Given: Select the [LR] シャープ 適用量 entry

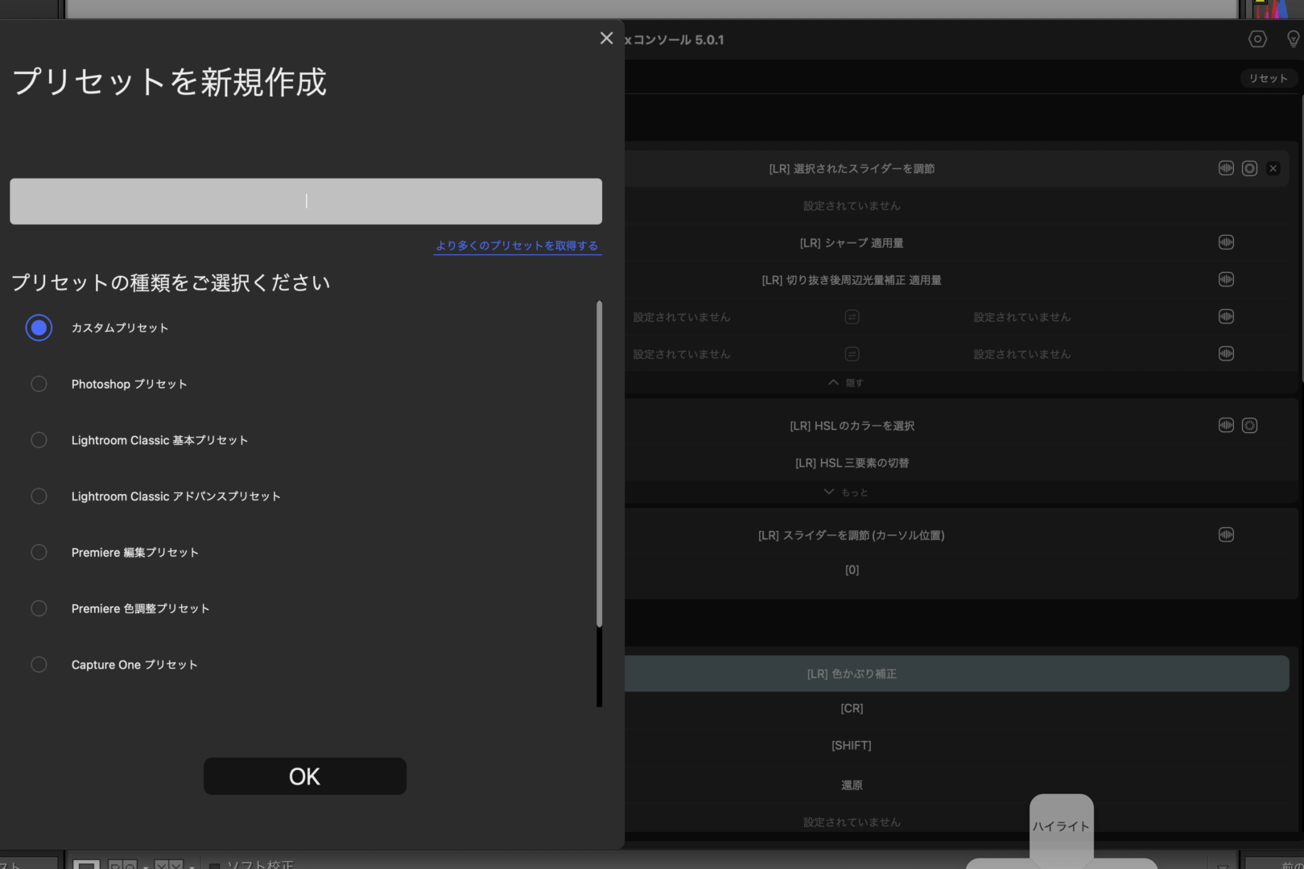Looking at the screenshot, I should (x=852, y=243).
